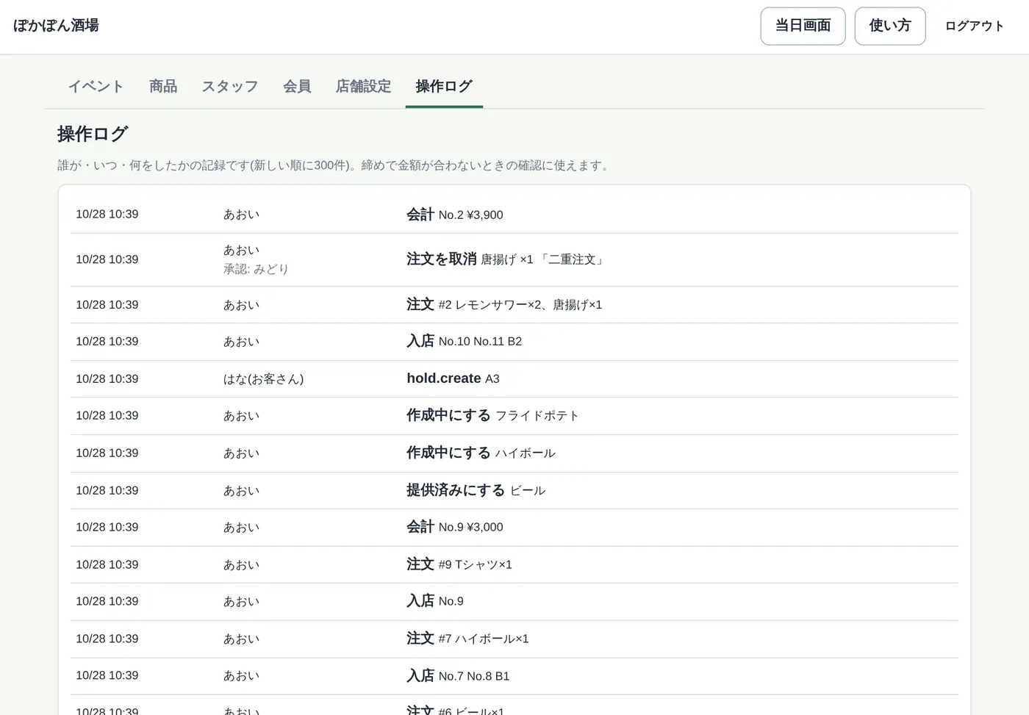This screenshot has width=1029, height=715.
Task: Click あおい in the 提供済みにする ビール row
Action: pos(242,491)
